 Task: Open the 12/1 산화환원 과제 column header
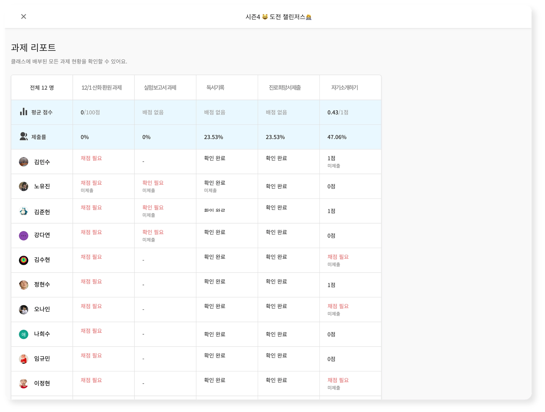coord(101,88)
